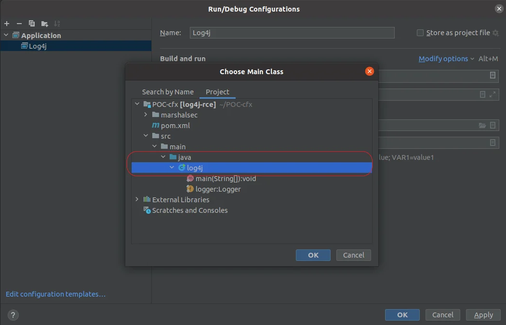Click the logger field icon
The height and width of the screenshot is (325, 506).
coord(190,189)
